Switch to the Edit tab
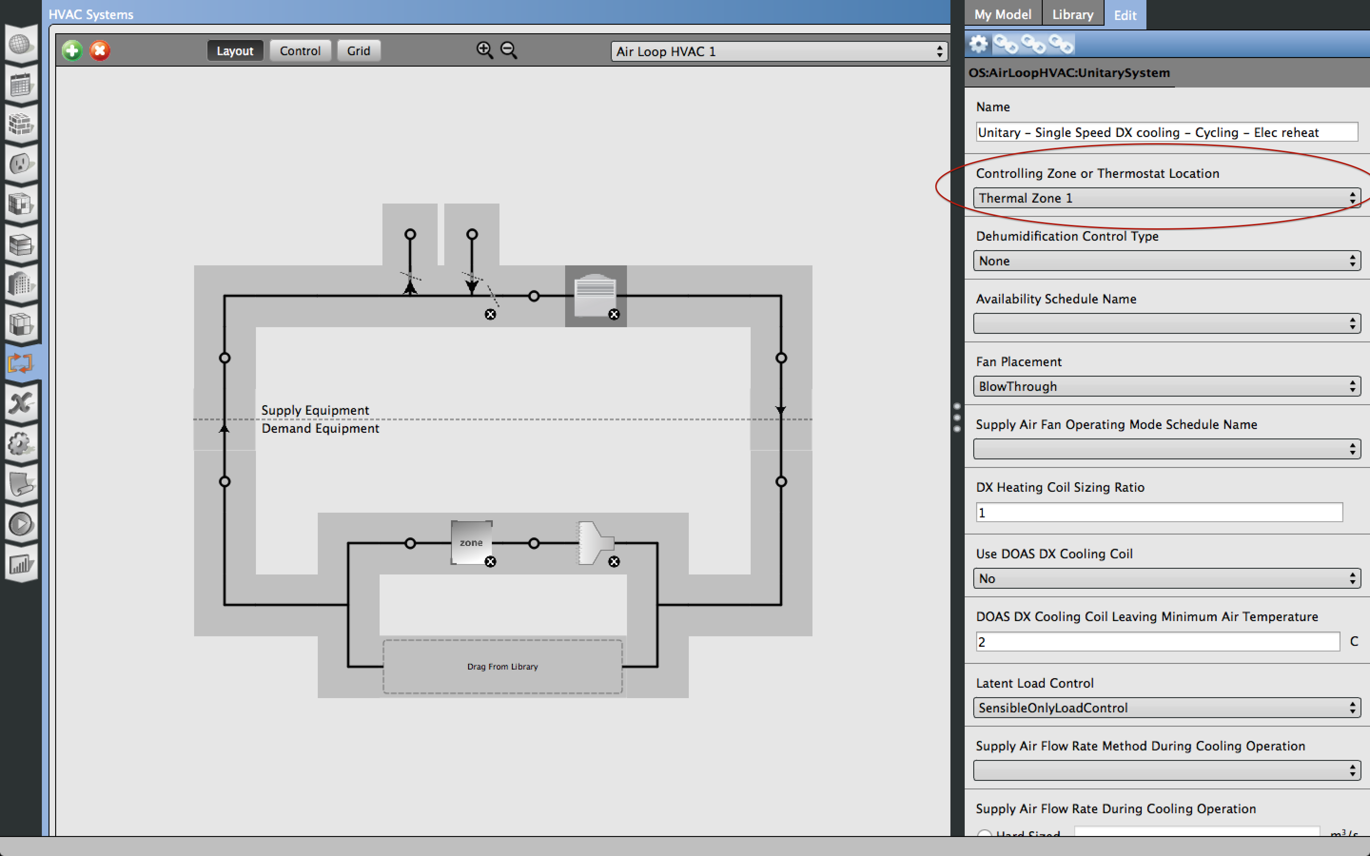The width and height of the screenshot is (1370, 856). tap(1125, 15)
